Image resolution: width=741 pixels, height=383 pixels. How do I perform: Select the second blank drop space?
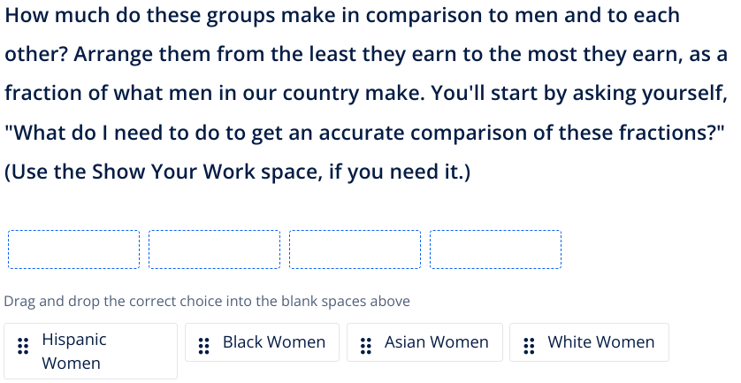(214, 249)
